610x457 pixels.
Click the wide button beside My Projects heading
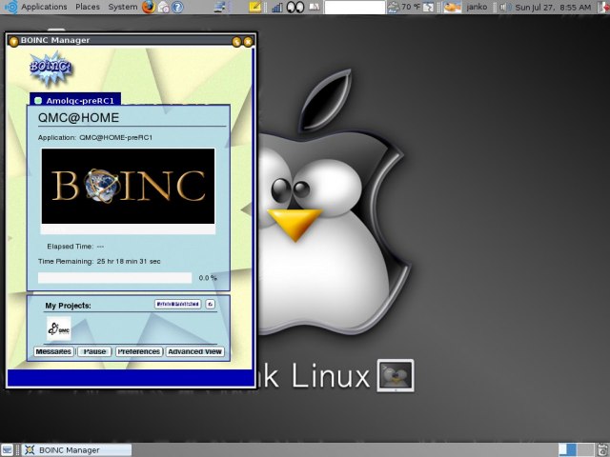pos(178,304)
